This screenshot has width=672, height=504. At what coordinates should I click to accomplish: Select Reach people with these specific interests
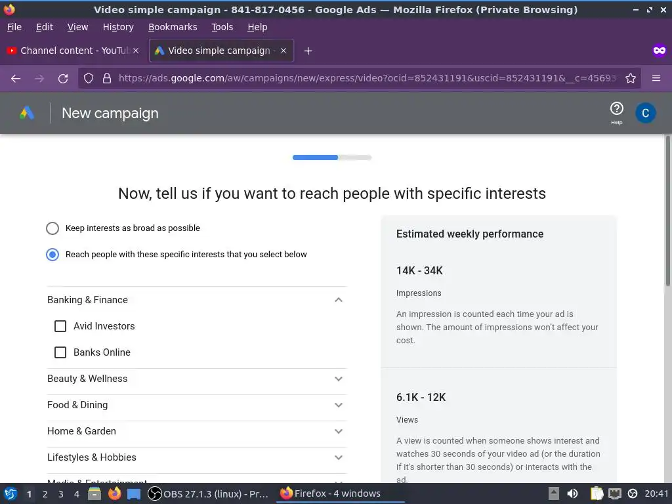coord(52,255)
